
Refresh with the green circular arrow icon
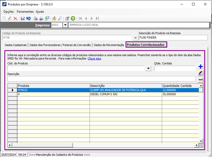coord(73,18)
